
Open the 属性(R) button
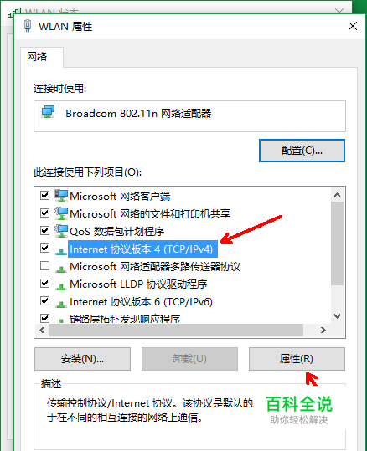[297, 359]
